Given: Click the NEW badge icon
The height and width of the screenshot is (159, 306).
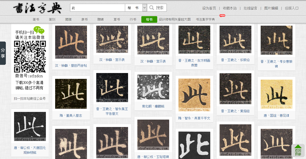Looking at the screenshot, I should 222,16.
